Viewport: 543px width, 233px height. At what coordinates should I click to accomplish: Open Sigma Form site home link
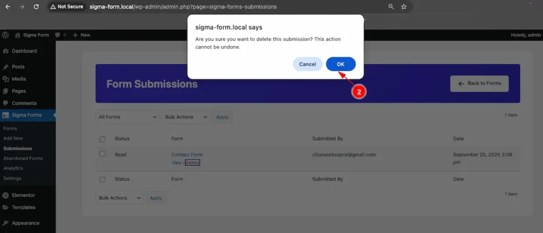pyautogui.click(x=32, y=35)
